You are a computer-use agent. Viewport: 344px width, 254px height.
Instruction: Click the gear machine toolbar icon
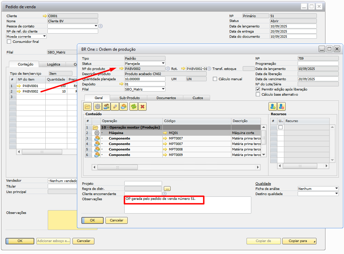tap(97, 107)
